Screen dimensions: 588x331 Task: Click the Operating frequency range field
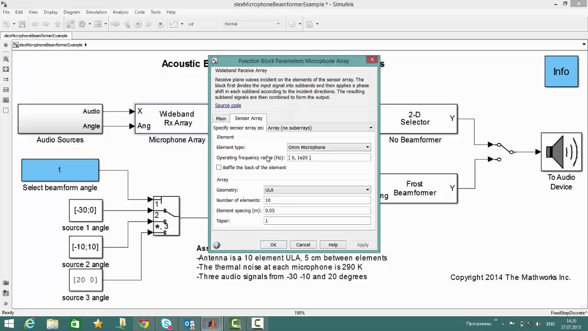point(329,158)
